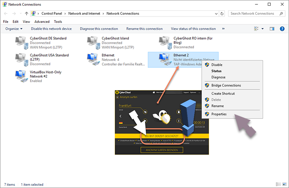Viewport: 289px width, 188px height.
Task: Open the Edit menu
Action: coord(16,22)
